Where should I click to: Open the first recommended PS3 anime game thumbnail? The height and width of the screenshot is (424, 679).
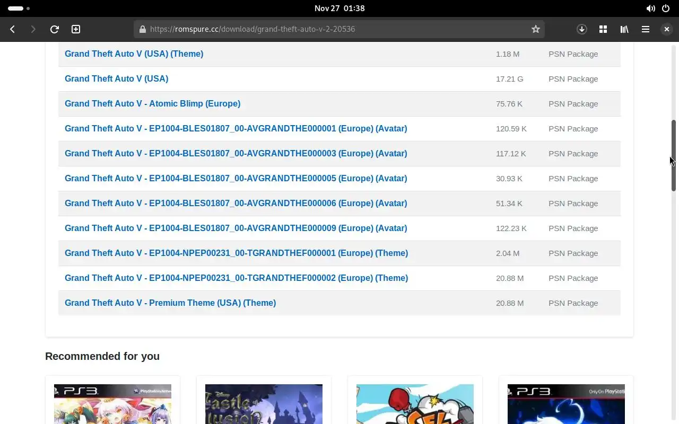click(x=112, y=404)
